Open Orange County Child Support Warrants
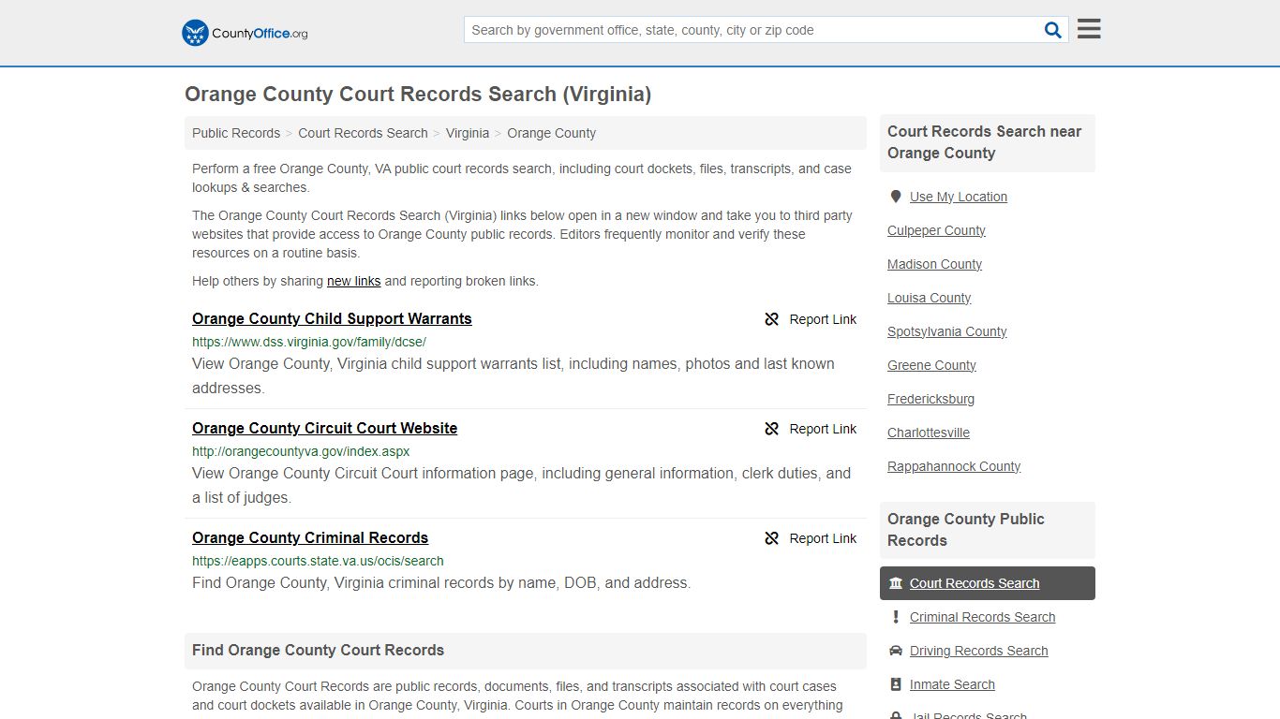 tap(332, 318)
